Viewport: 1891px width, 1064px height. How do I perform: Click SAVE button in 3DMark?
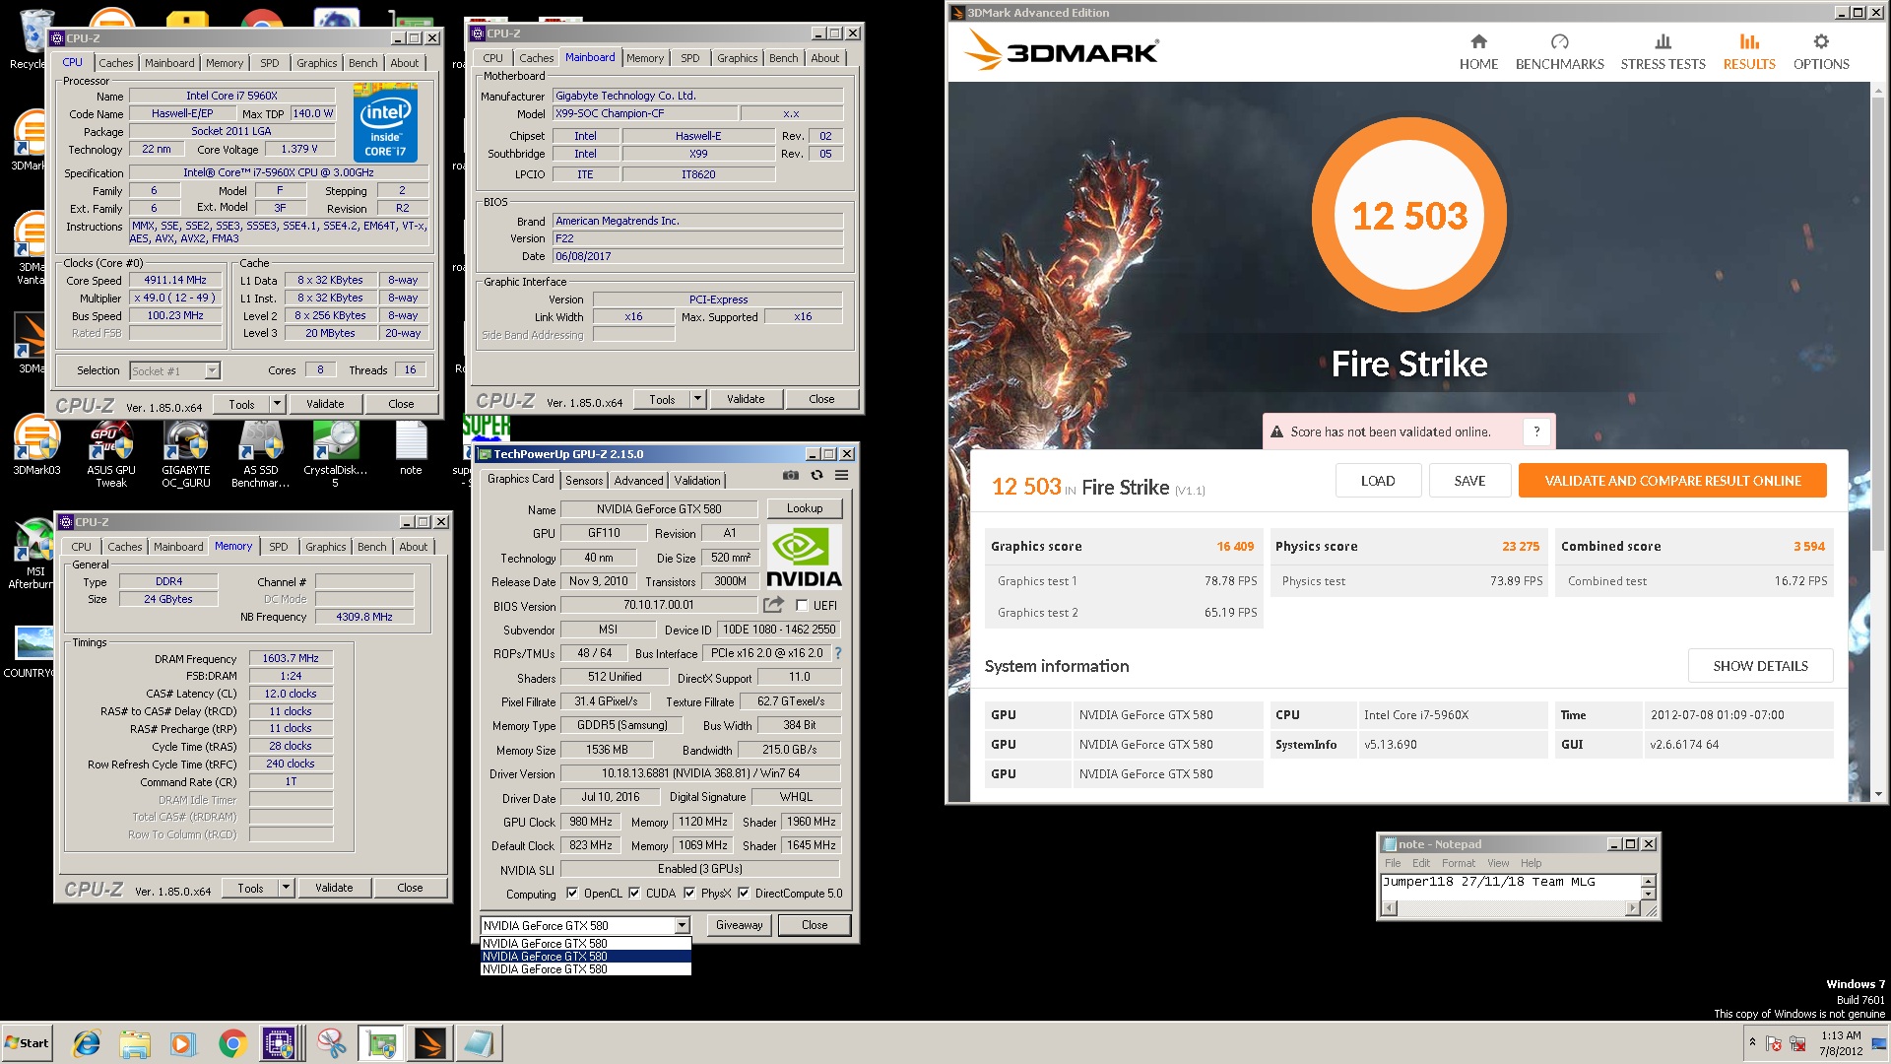(x=1469, y=481)
